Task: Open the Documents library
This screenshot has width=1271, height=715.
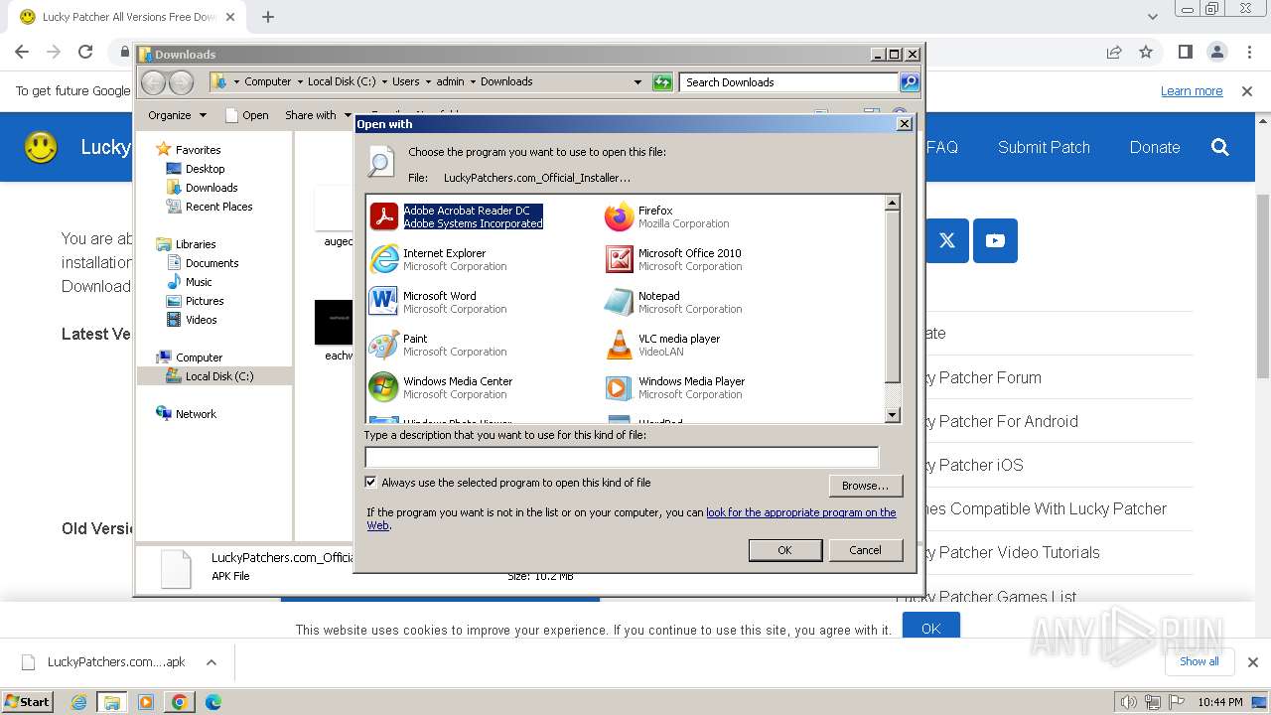Action: click(212, 263)
